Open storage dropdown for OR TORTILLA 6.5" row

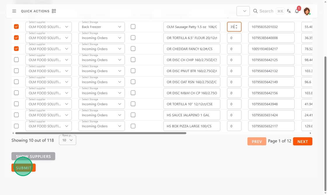pyautogui.click(x=102, y=38)
